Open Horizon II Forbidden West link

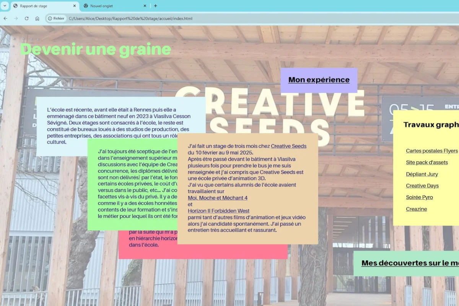(x=218, y=211)
